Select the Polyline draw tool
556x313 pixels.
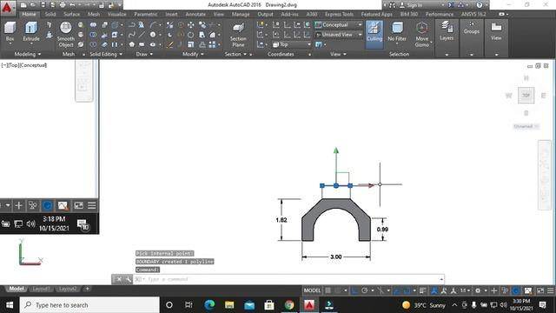[131, 25]
